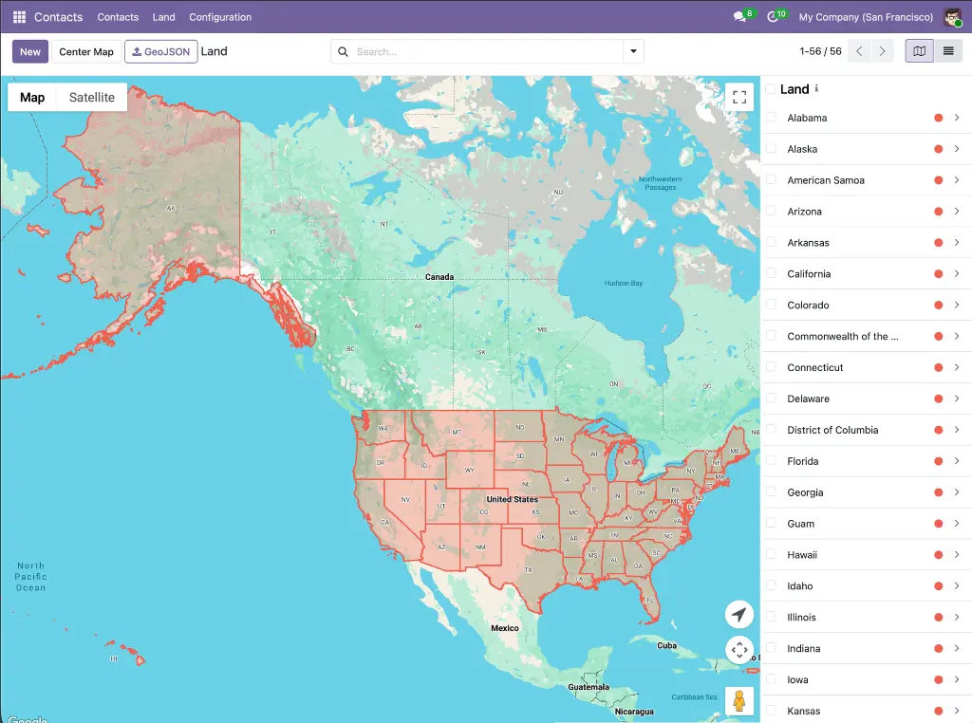Click the GeoJSON upload button
Screen dimensions: 972x723
pos(161,51)
